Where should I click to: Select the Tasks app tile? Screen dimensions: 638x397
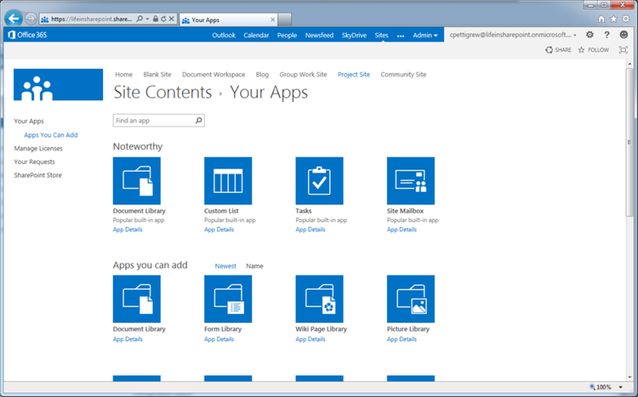[319, 180]
